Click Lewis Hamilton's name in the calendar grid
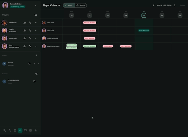Image resolution: width=188 pixels, height=137 pixels. click(x=53, y=39)
